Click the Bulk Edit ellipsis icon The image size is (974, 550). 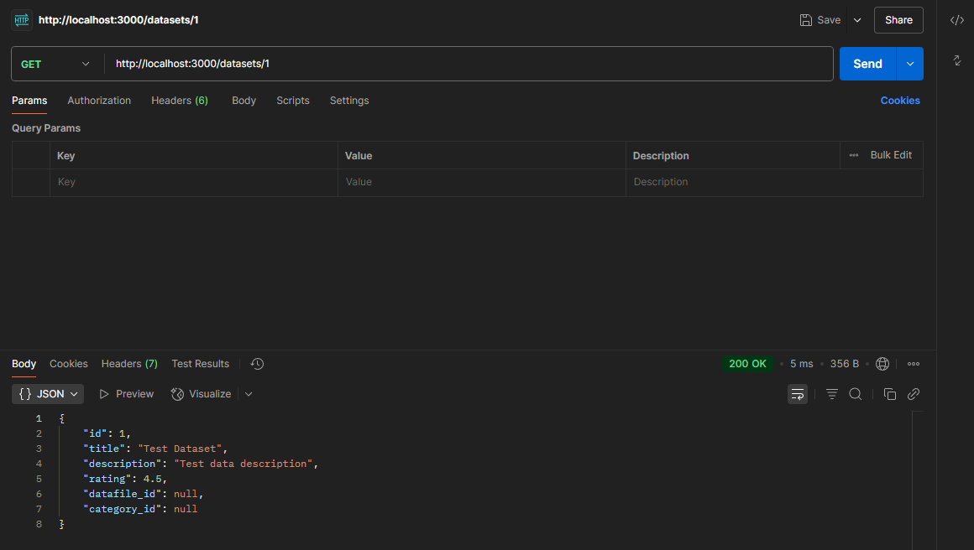click(853, 155)
